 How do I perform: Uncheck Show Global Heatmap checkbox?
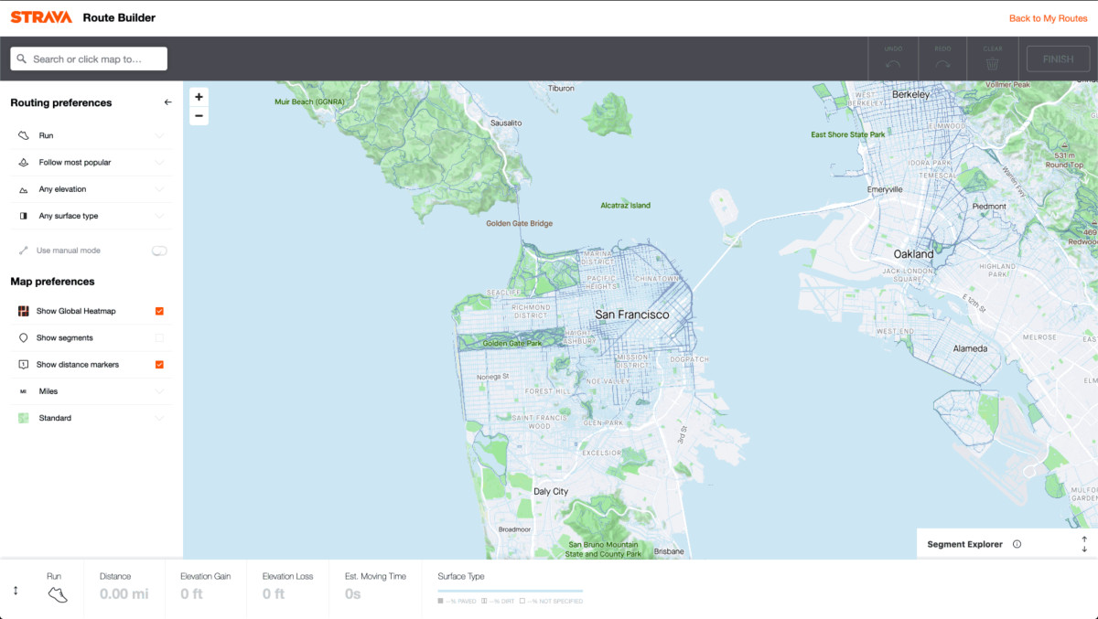[159, 311]
